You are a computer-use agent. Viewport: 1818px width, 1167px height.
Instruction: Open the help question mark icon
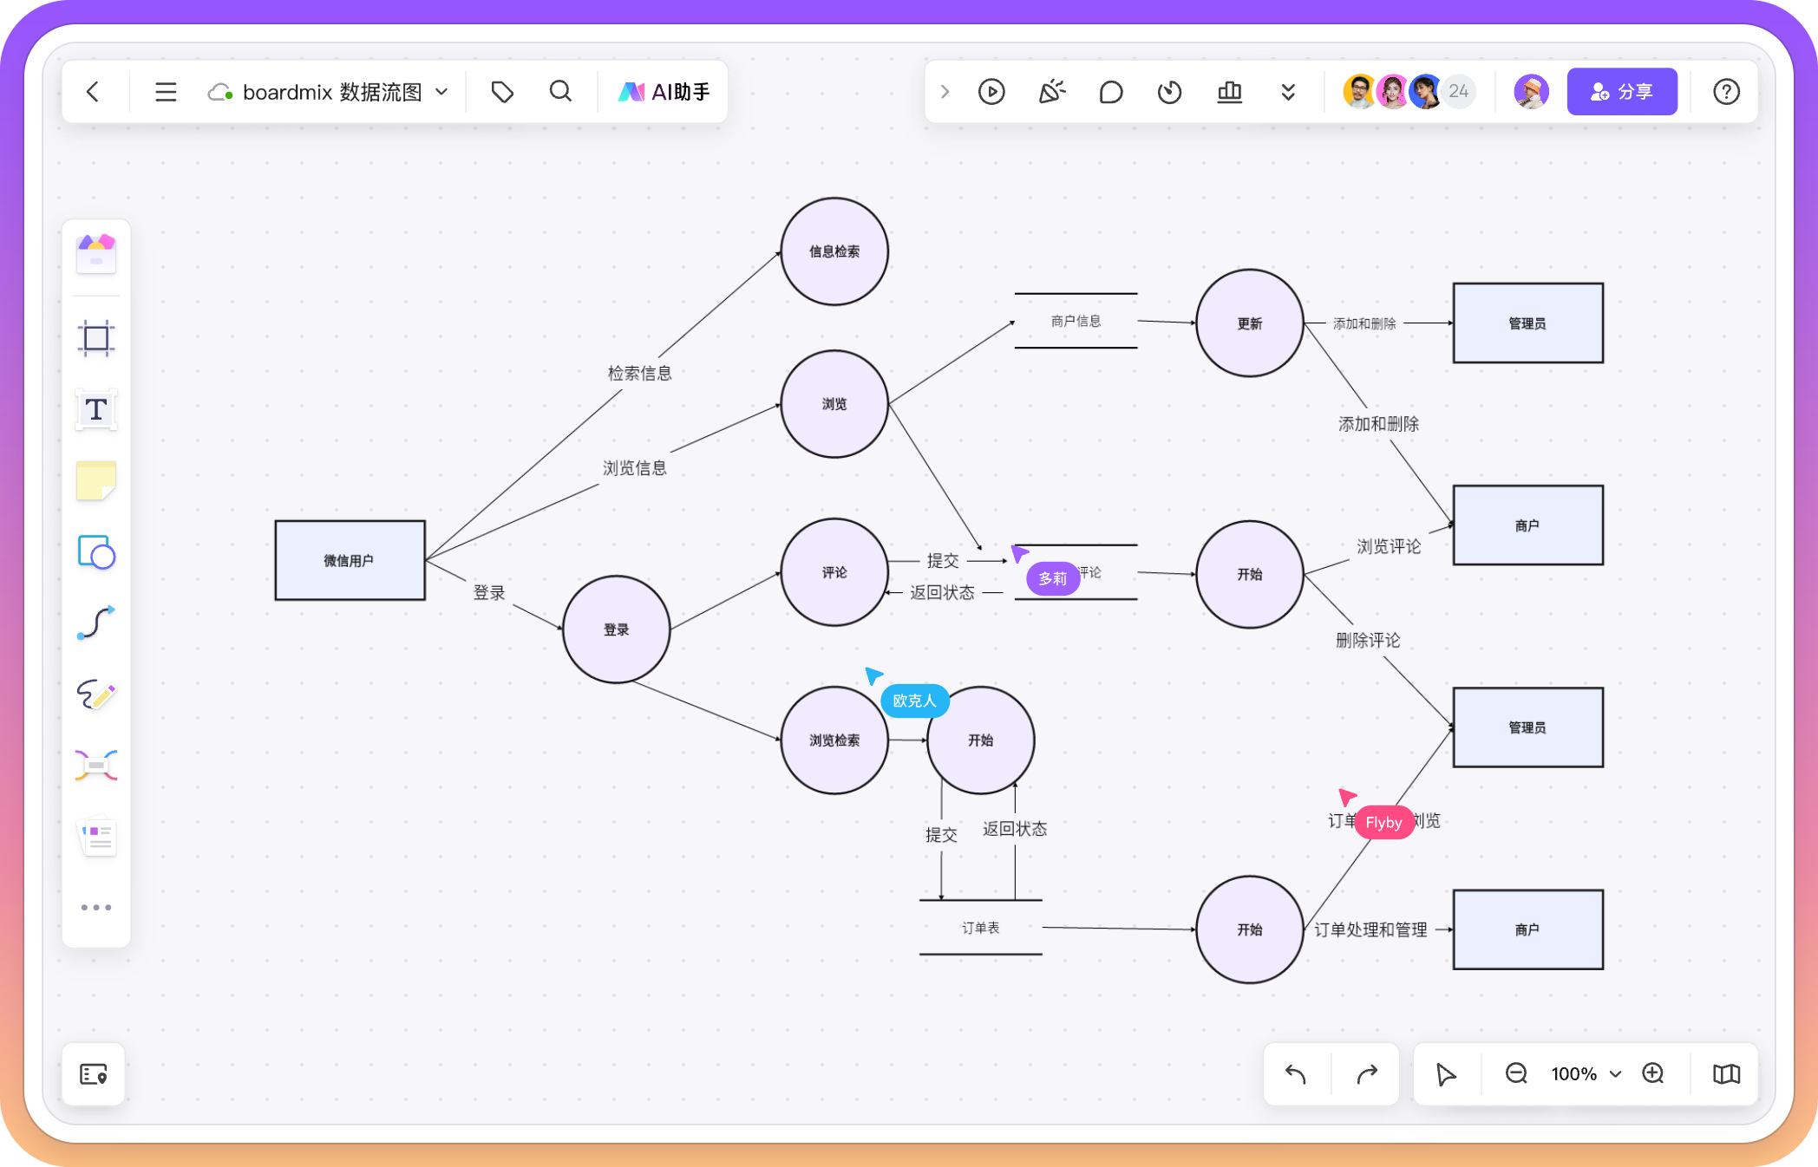(1726, 92)
